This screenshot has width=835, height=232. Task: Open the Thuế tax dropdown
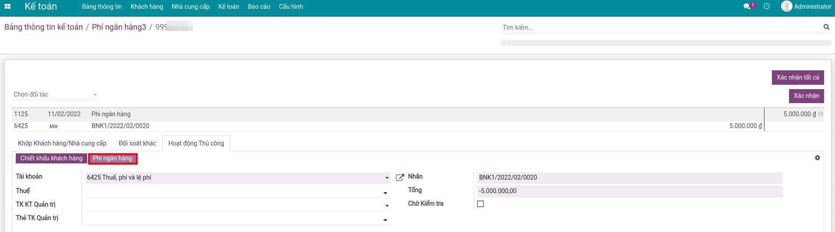point(385,193)
